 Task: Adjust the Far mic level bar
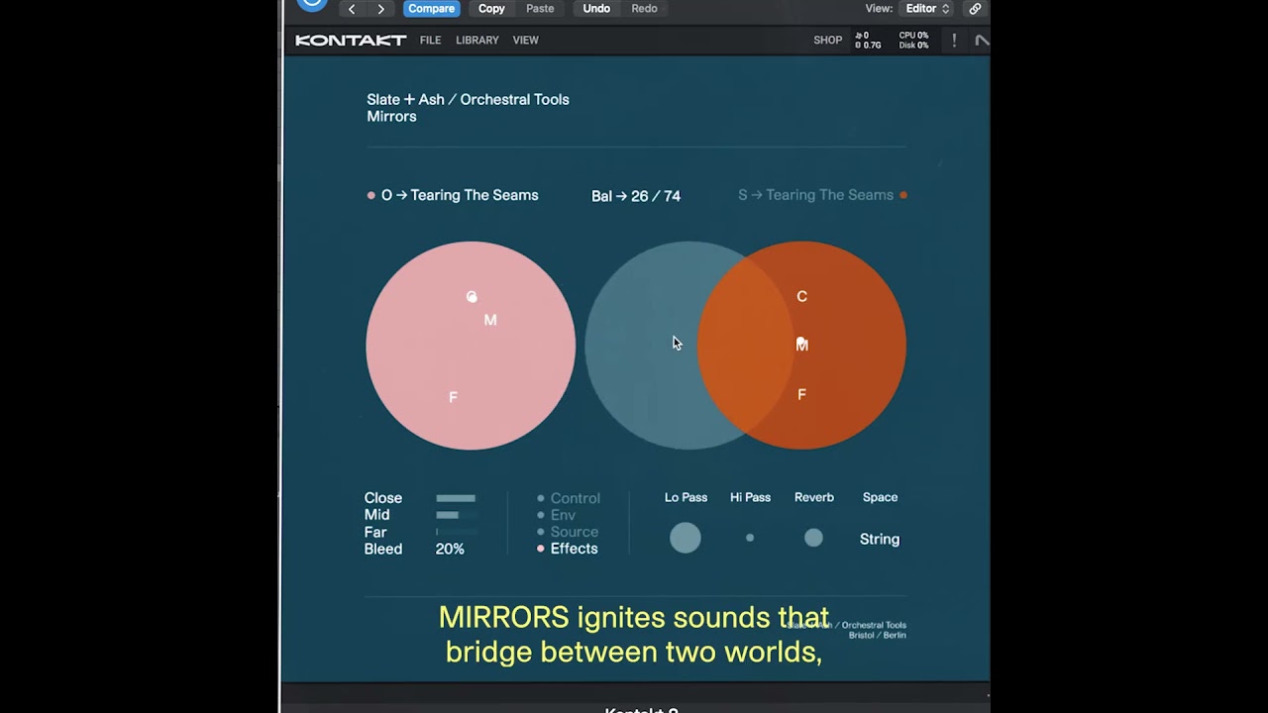456,532
